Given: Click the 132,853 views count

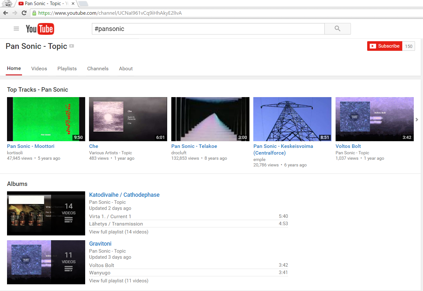Looking at the screenshot, I should pos(185,158).
